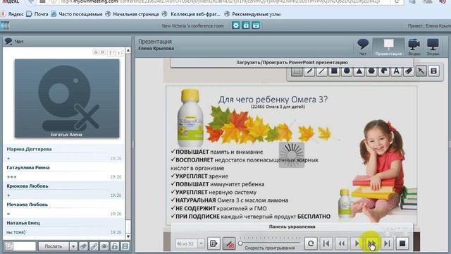
Task: Click the larger 'T' text size icon in chat
Action: (111, 52)
